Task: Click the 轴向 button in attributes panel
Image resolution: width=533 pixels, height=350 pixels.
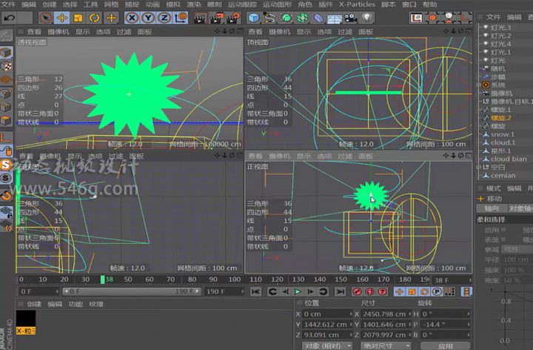Action: tap(492, 208)
